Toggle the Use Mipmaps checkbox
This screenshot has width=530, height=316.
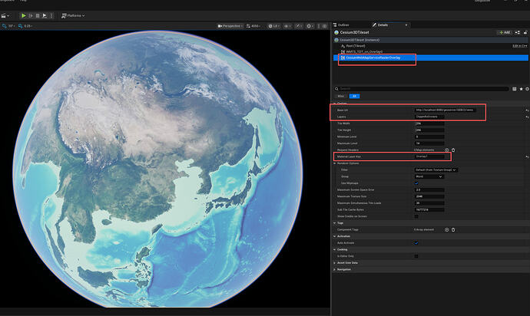coord(416,183)
